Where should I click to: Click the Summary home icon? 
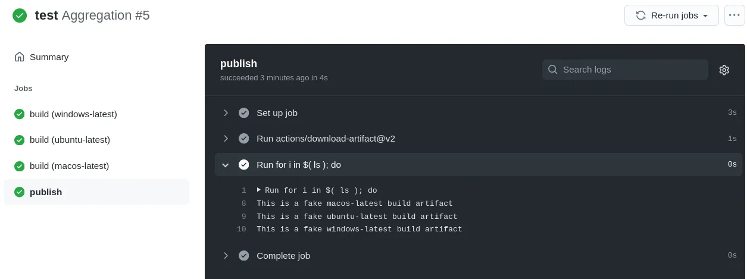(20, 57)
